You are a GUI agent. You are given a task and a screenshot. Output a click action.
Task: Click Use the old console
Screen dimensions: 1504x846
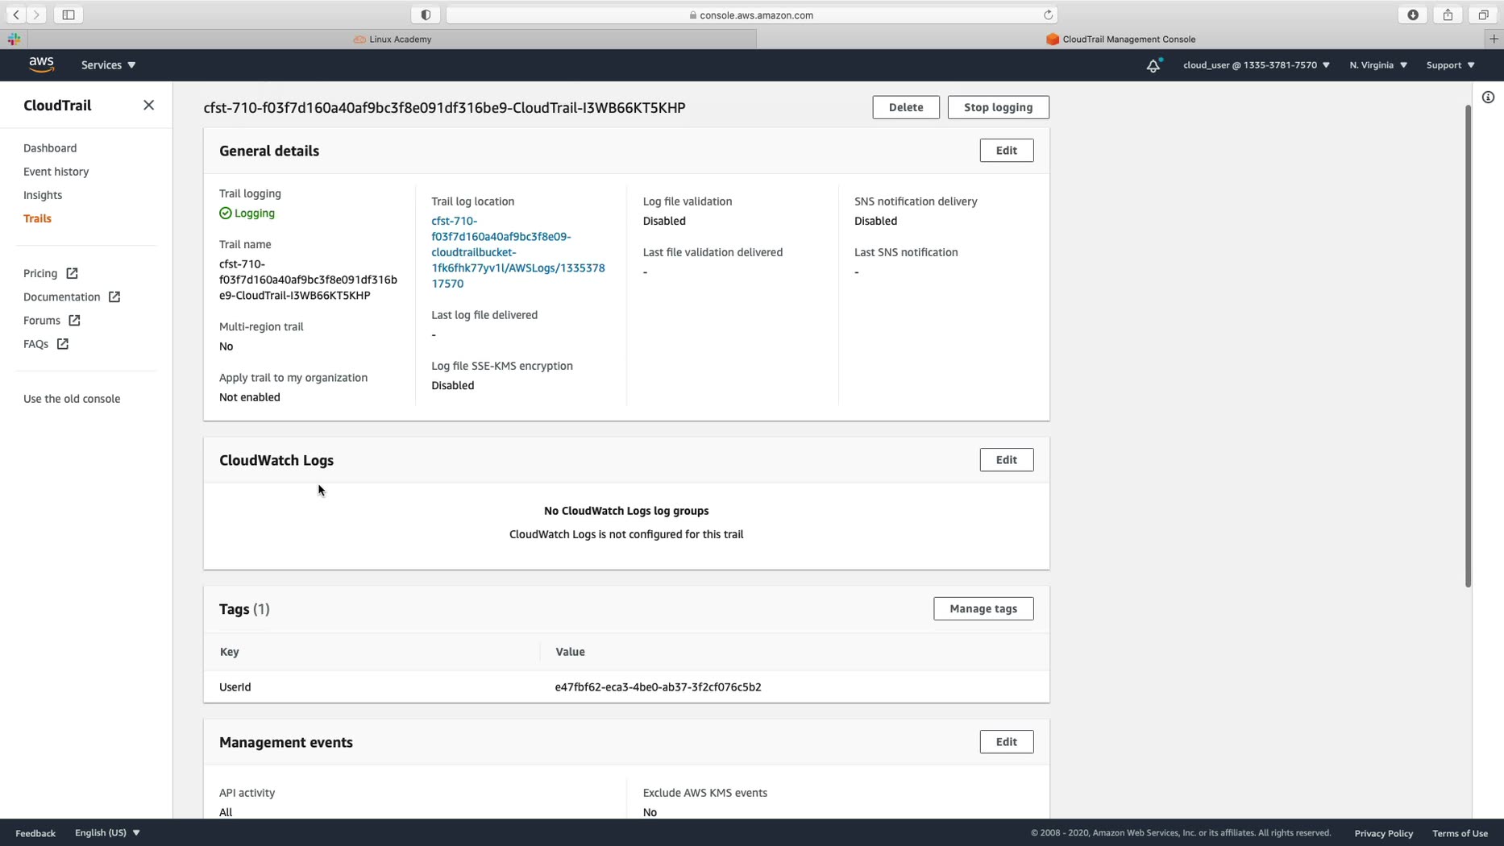[x=72, y=399]
